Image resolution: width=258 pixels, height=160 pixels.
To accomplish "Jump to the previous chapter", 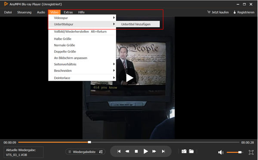I will point(119,151).
